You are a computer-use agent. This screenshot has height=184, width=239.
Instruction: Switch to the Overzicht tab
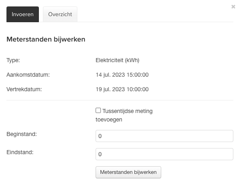(x=60, y=14)
